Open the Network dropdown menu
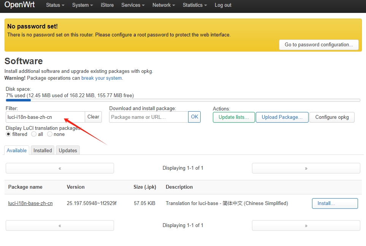366x246 pixels. 164,5
